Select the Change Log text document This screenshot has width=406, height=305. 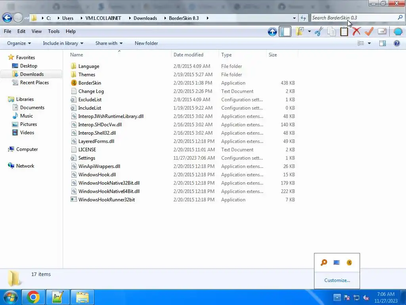(x=91, y=91)
